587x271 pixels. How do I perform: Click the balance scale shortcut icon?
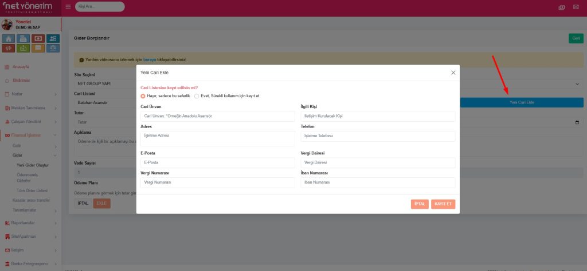(53, 48)
